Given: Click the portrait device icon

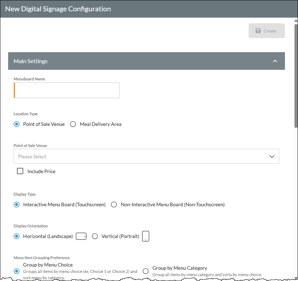Looking at the screenshot, I should tap(146, 236).
